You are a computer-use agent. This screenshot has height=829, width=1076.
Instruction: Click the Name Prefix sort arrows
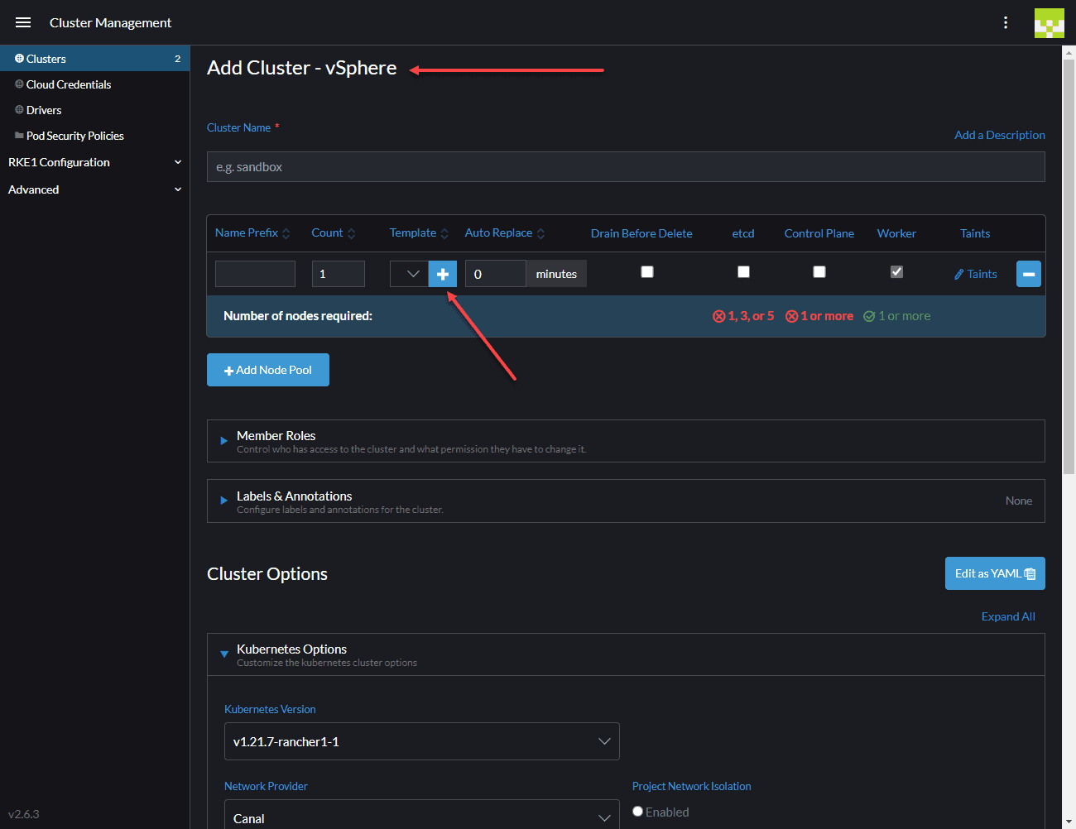(x=286, y=233)
